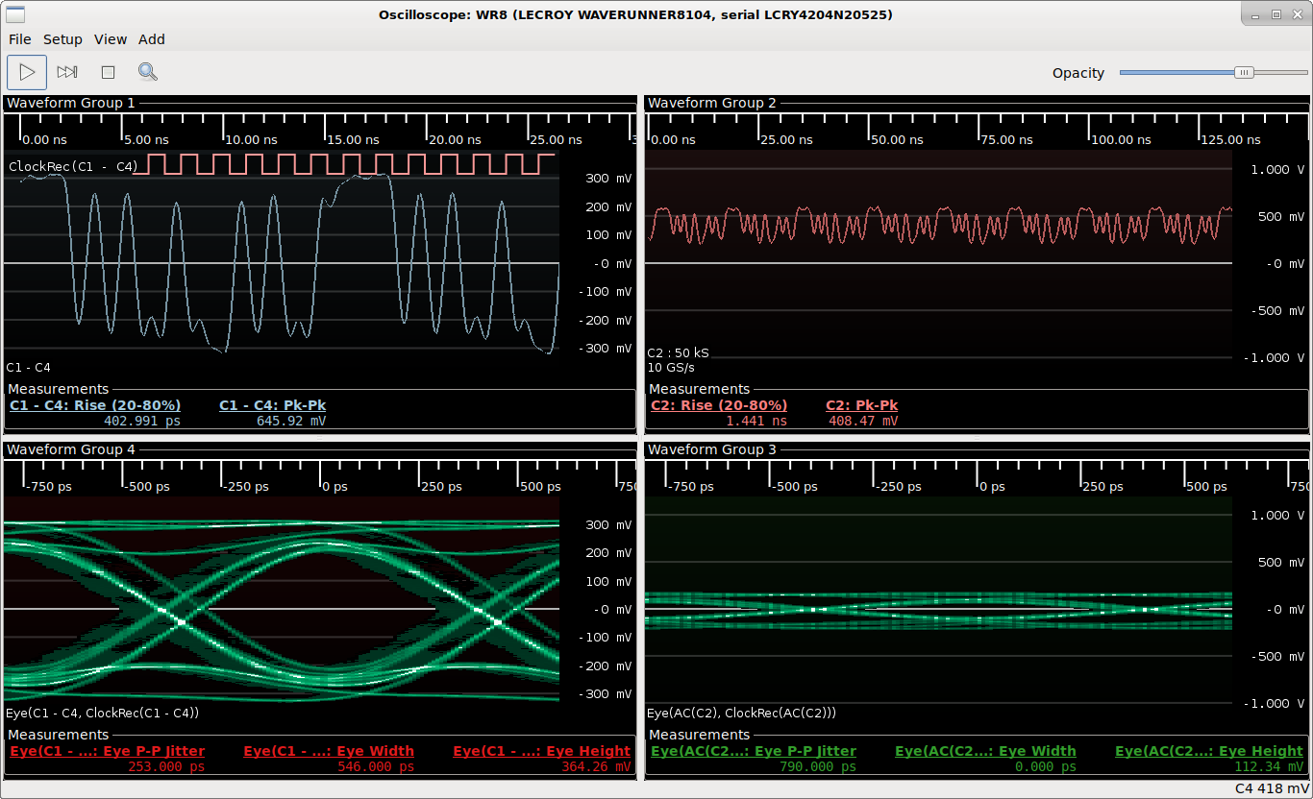Start acquisition with the play button
The image size is (1313, 799).
27,72
